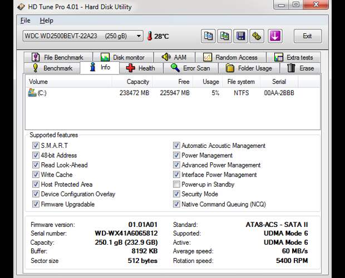Close the HD Tune Pro window
The width and height of the screenshot is (345, 278).
click(x=316, y=4)
